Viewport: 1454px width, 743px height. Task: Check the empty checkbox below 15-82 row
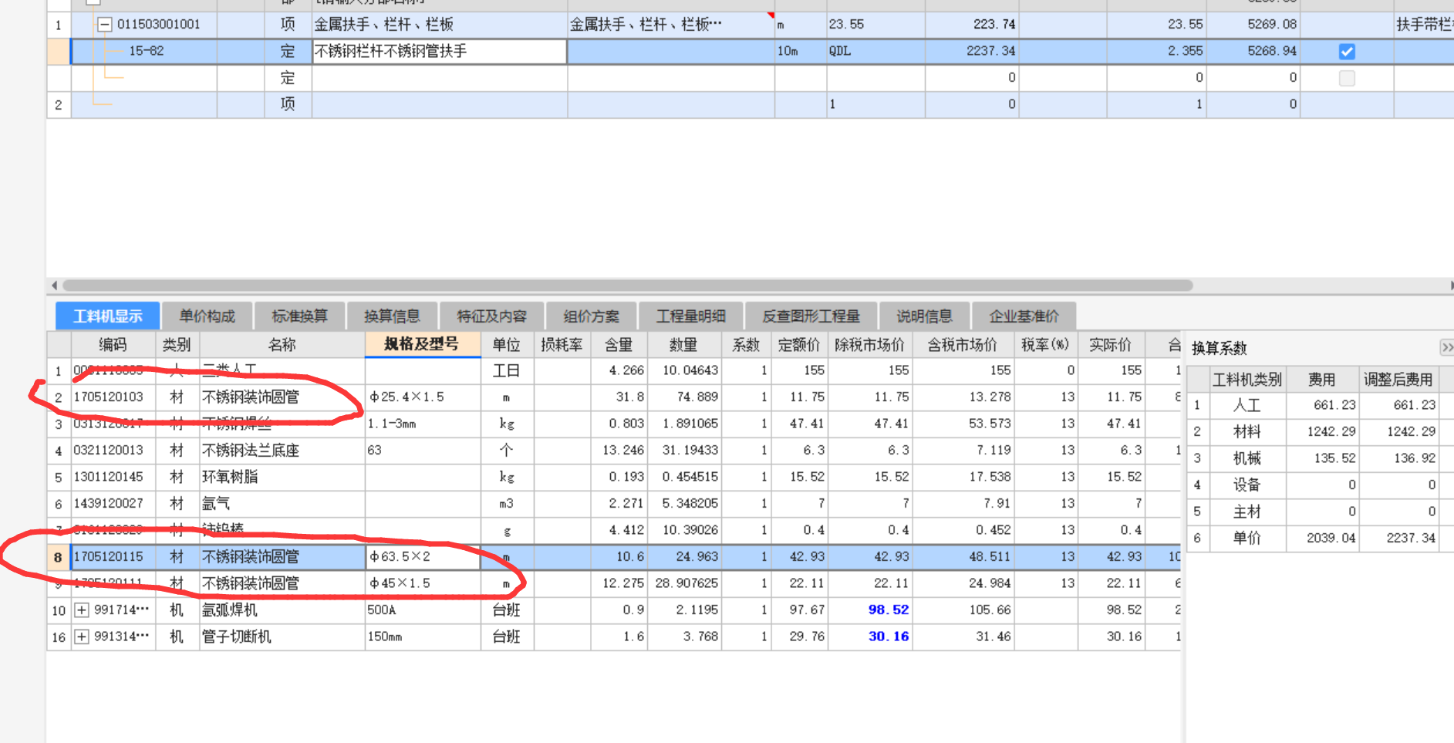point(1347,78)
